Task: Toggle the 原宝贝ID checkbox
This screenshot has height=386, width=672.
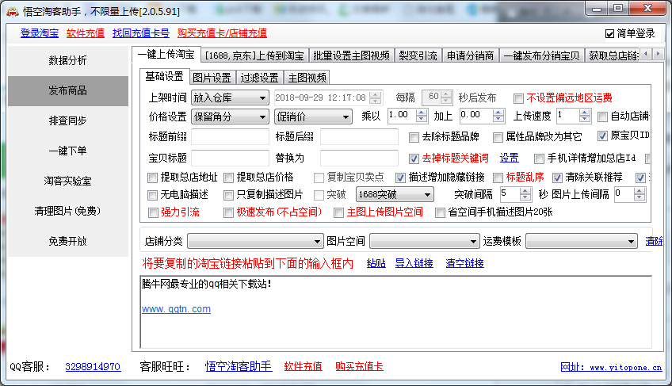Action: [602, 136]
